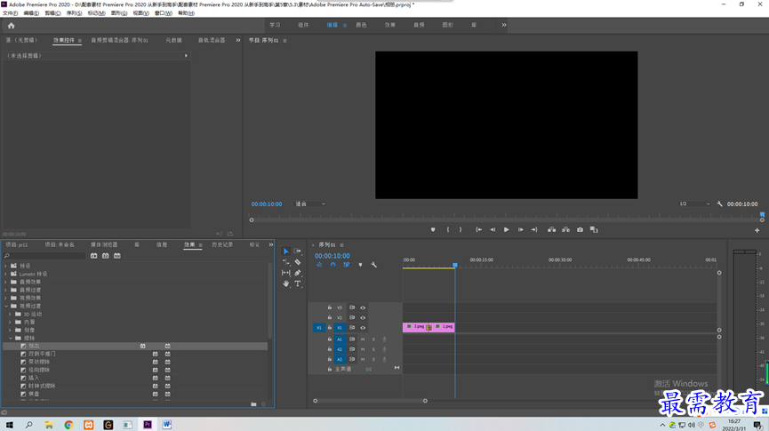Step forward one frame

520,229
